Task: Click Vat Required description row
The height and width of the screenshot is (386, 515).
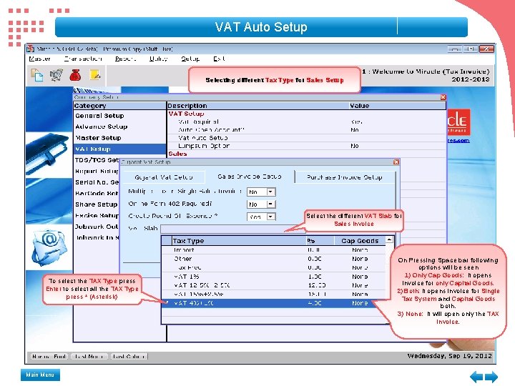Action: (306, 122)
